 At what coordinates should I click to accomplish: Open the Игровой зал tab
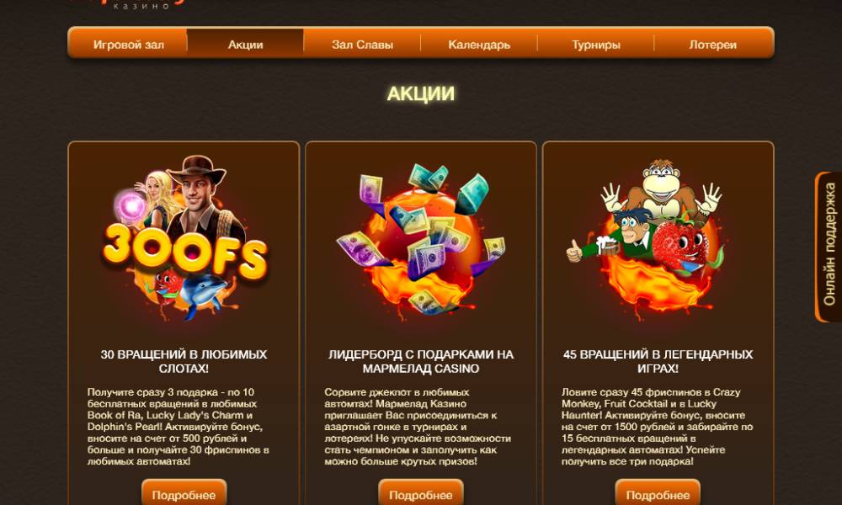click(128, 44)
